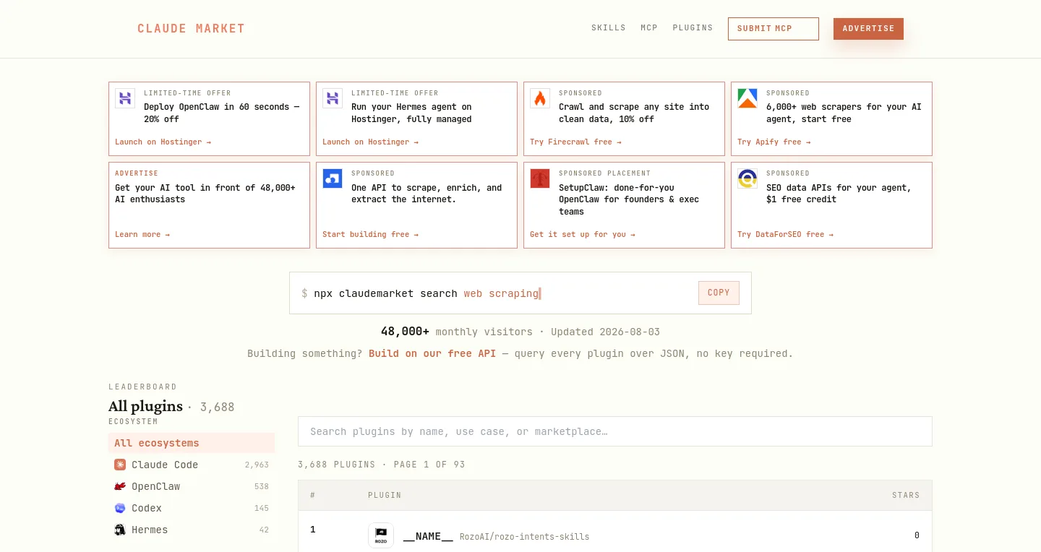
Task: Click 'Get your AI tool in front' headline
Action: (x=205, y=194)
